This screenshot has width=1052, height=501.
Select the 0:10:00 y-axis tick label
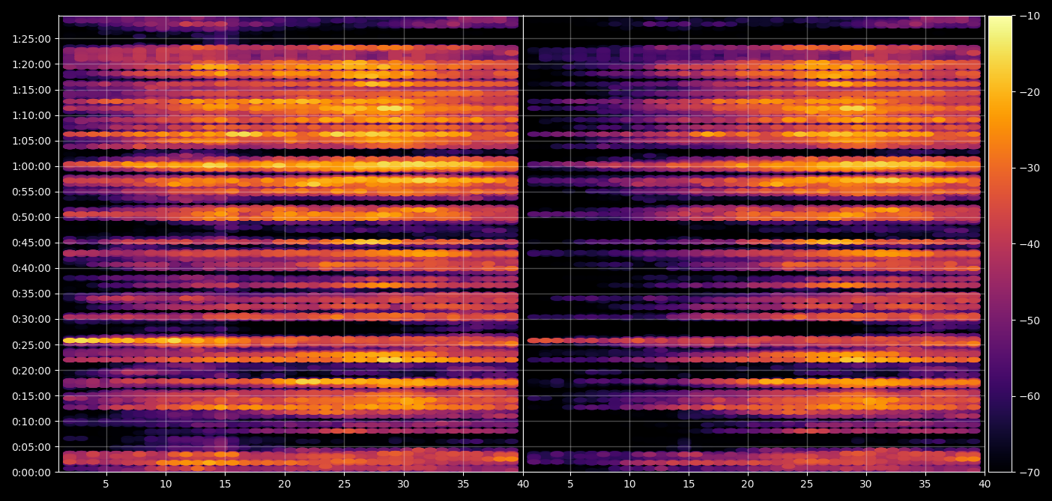[x=31, y=422]
